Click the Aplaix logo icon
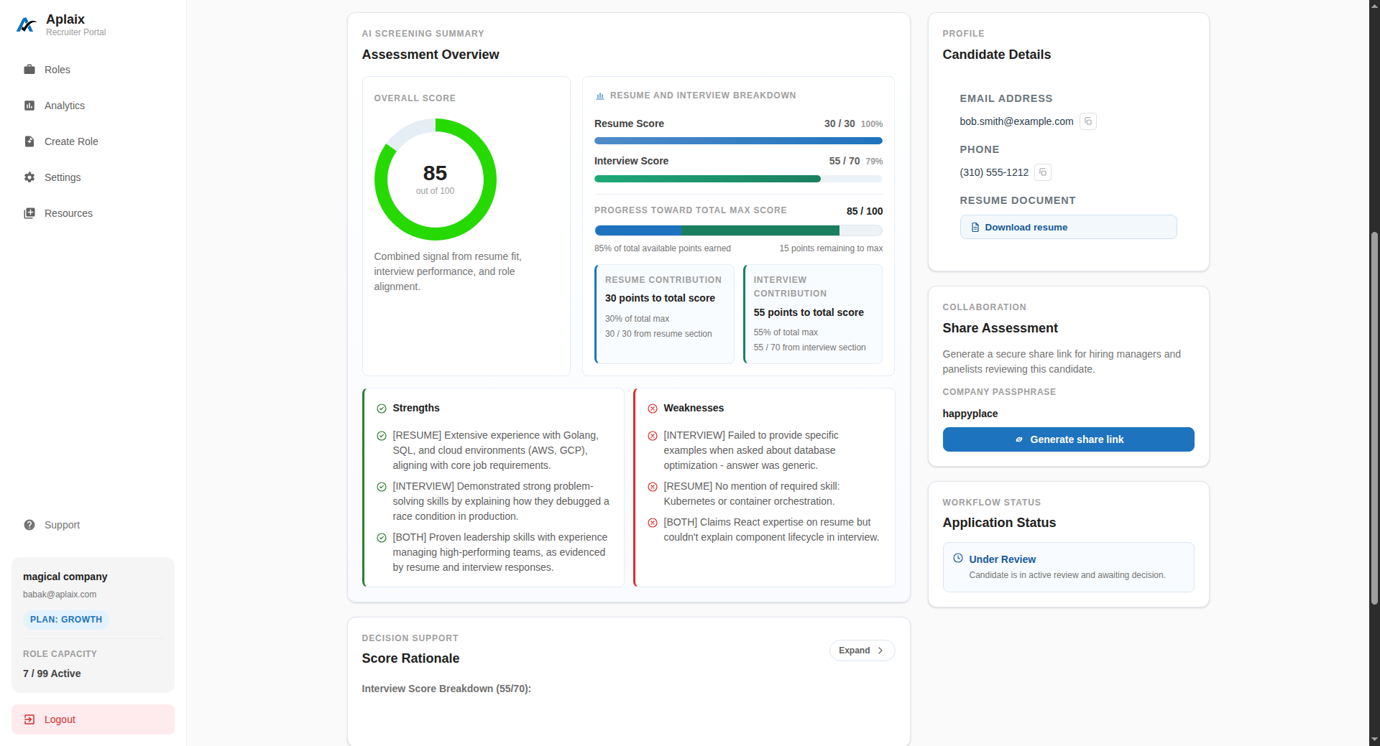1380x746 pixels. [x=27, y=25]
